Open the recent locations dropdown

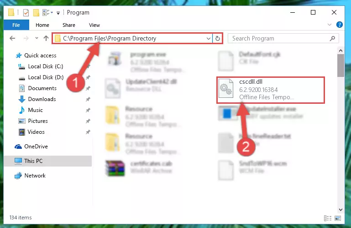pyautogui.click(x=37, y=38)
